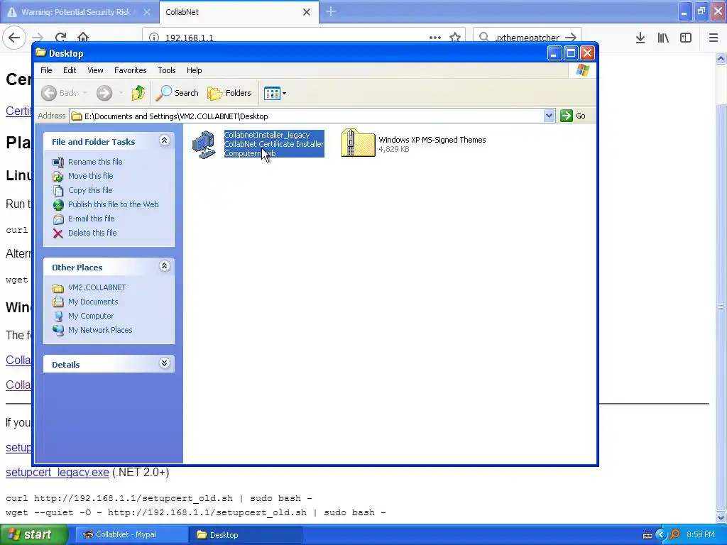The height and width of the screenshot is (545, 727).
Task: Open Search in the Desktop window
Action: [177, 93]
